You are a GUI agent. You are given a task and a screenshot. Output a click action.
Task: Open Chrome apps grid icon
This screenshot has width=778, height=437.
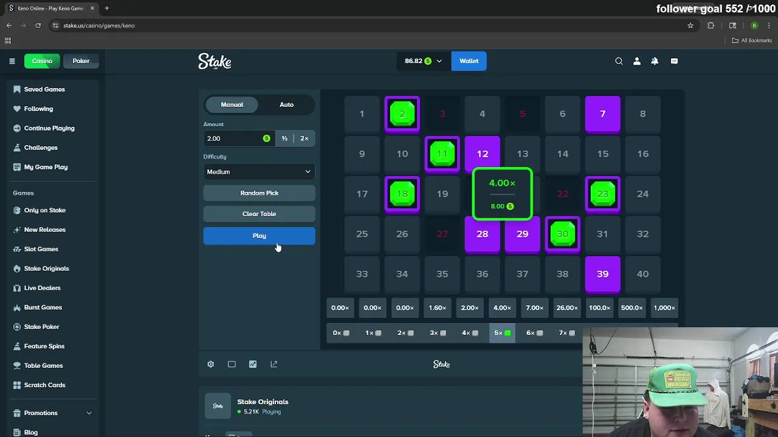point(8,41)
